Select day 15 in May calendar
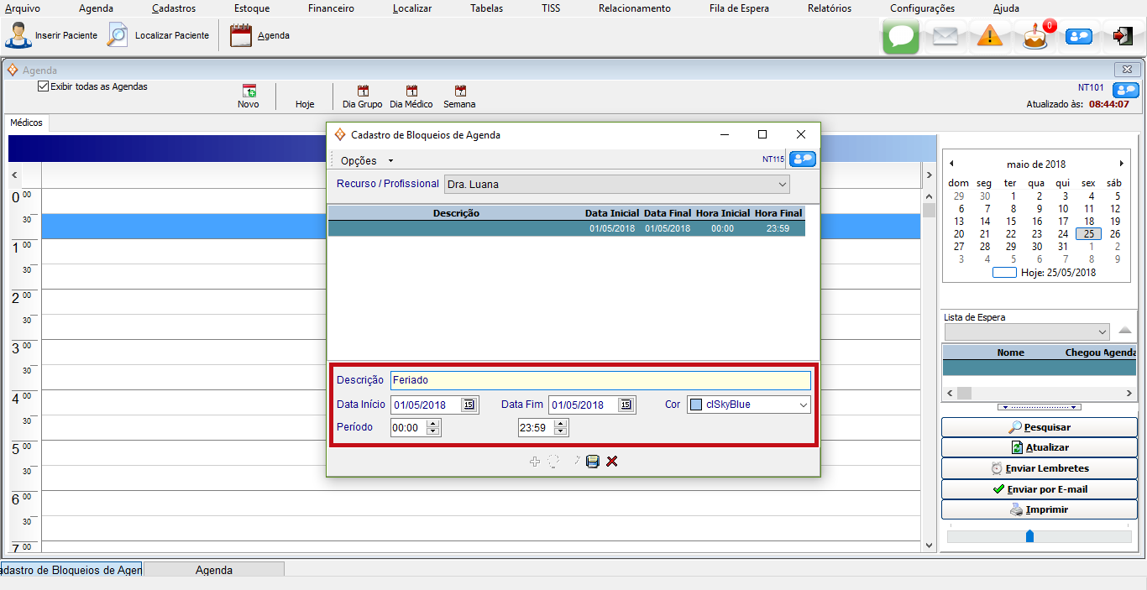The height and width of the screenshot is (590, 1147). 1011,222
